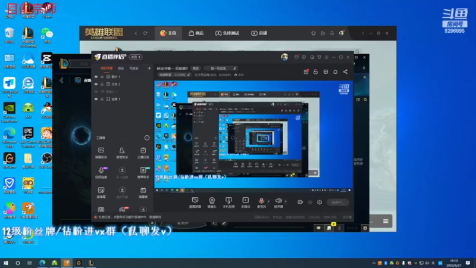Click the record video camera icon

click(x=300, y=202)
